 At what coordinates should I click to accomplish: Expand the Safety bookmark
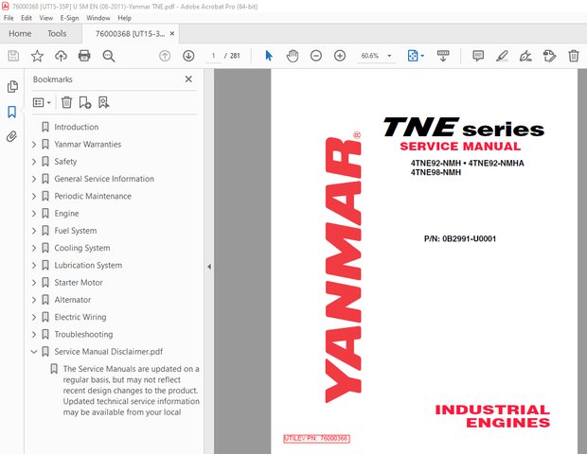coord(34,162)
